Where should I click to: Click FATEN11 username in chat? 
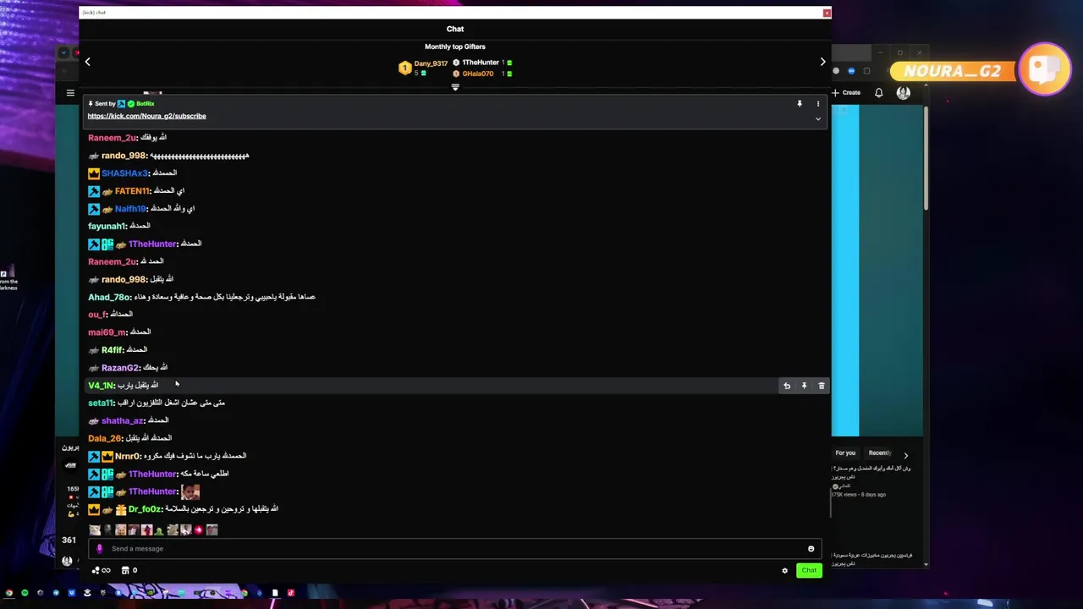point(132,191)
